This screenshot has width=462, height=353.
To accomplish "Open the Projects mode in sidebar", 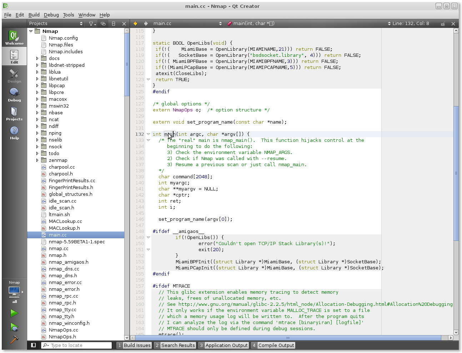I will click(x=14, y=114).
